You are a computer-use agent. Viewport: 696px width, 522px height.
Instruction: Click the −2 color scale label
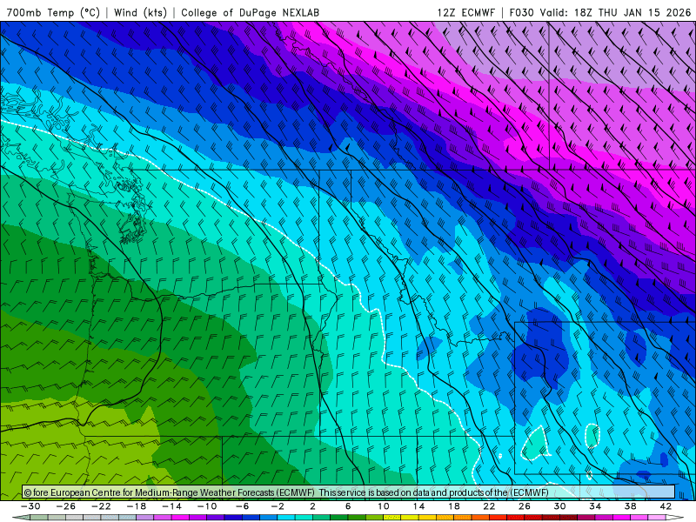(278, 506)
